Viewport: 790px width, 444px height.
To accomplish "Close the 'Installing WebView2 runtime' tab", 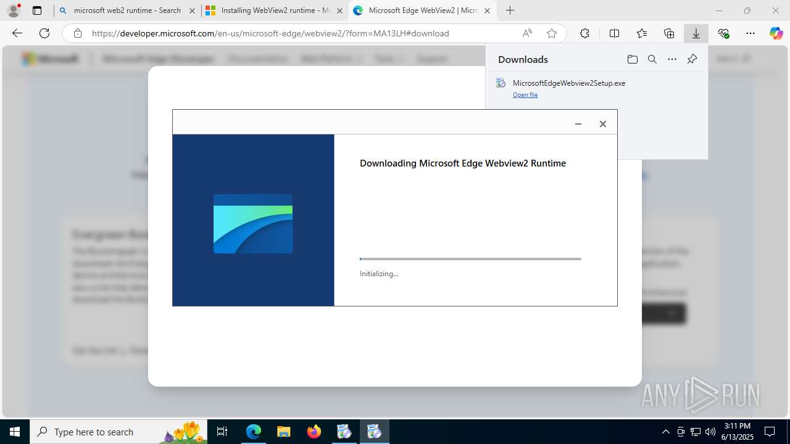I will 339,10.
